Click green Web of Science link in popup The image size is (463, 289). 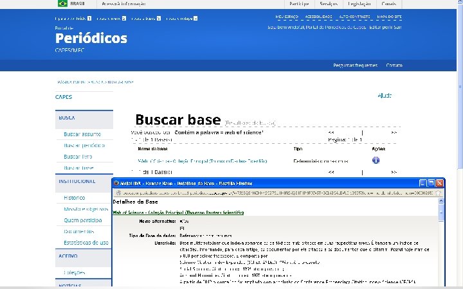[x=178, y=213]
